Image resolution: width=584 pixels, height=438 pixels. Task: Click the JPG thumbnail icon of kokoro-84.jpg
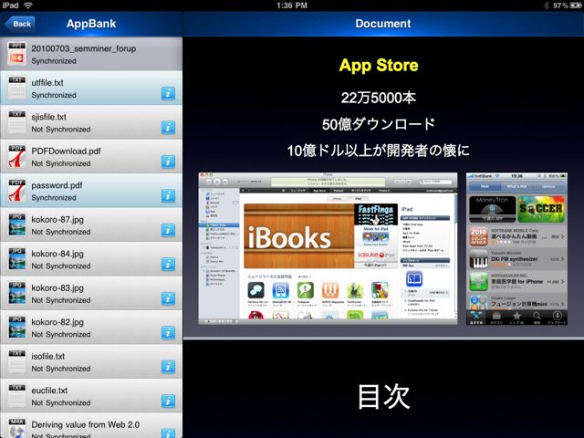point(17,259)
